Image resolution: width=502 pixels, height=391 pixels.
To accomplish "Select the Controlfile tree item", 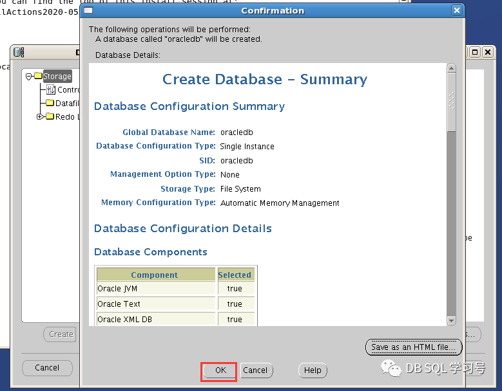I will pos(68,90).
